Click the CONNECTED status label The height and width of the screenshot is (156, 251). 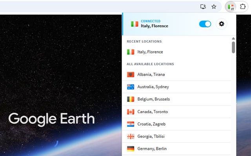pyautogui.click(x=151, y=21)
